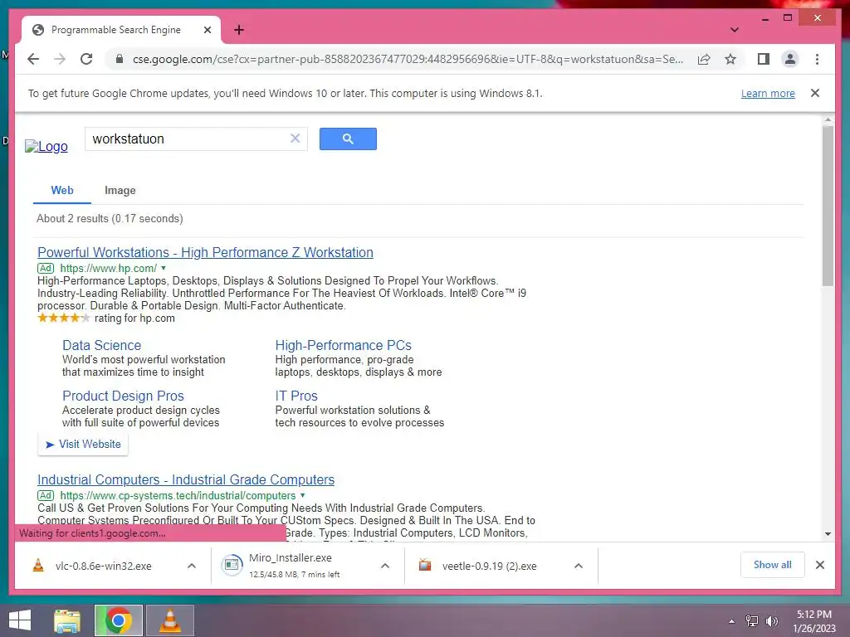This screenshot has width=850, height=637.
Task: Reload the current page
Action: click(86, 59)
